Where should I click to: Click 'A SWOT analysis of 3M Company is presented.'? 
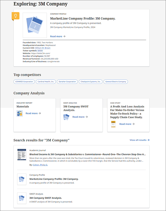point(51,202)
